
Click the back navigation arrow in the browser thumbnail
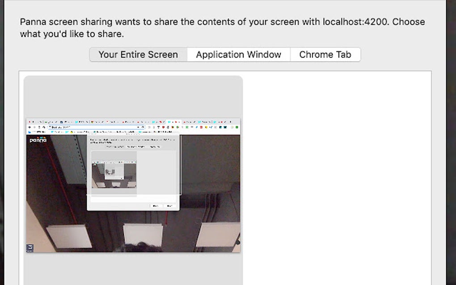tap(30, 127)
